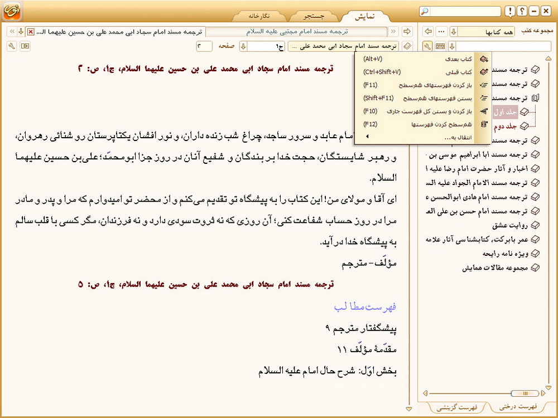Click the left arrow button beside collection dropdown
Screen dimensions: 558x418
428,32
